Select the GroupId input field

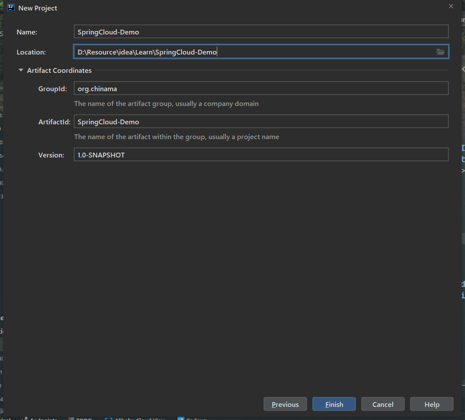(x=261, y=89)
